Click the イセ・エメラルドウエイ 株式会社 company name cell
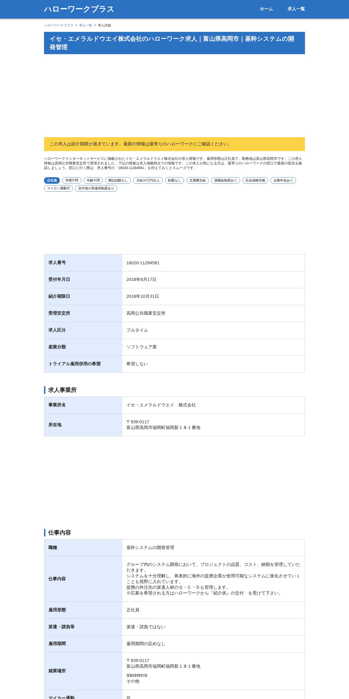This screenshot has width=349, height=699. tap(213, 405)
